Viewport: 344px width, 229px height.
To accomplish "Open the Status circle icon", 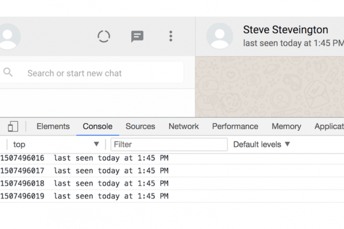I will pyautogui.click(x=104, y=37).
